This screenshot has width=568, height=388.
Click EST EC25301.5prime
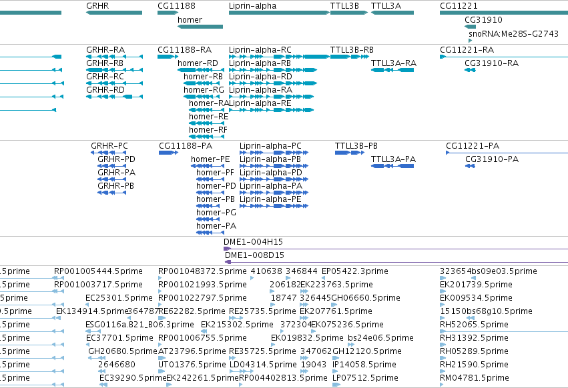pyautogui.click(x=87, y=305)
